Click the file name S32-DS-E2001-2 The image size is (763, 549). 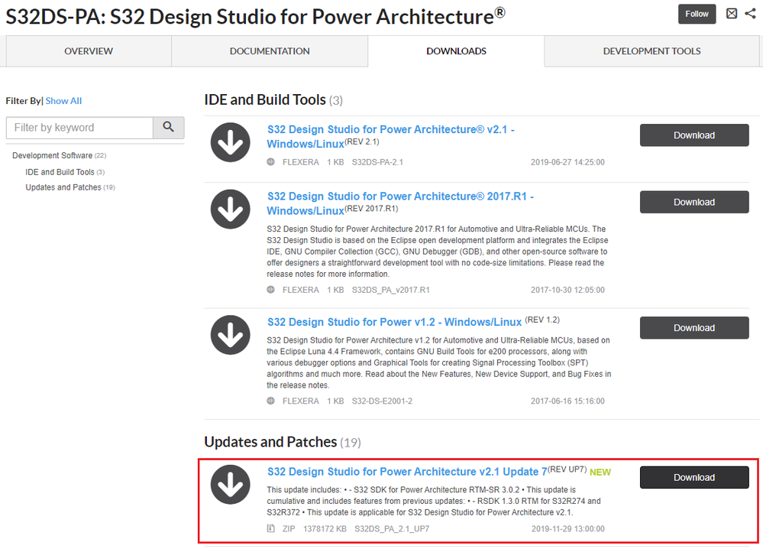coord(382,401)
